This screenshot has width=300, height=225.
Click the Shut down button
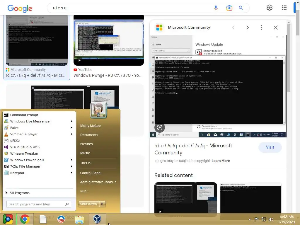89,204
